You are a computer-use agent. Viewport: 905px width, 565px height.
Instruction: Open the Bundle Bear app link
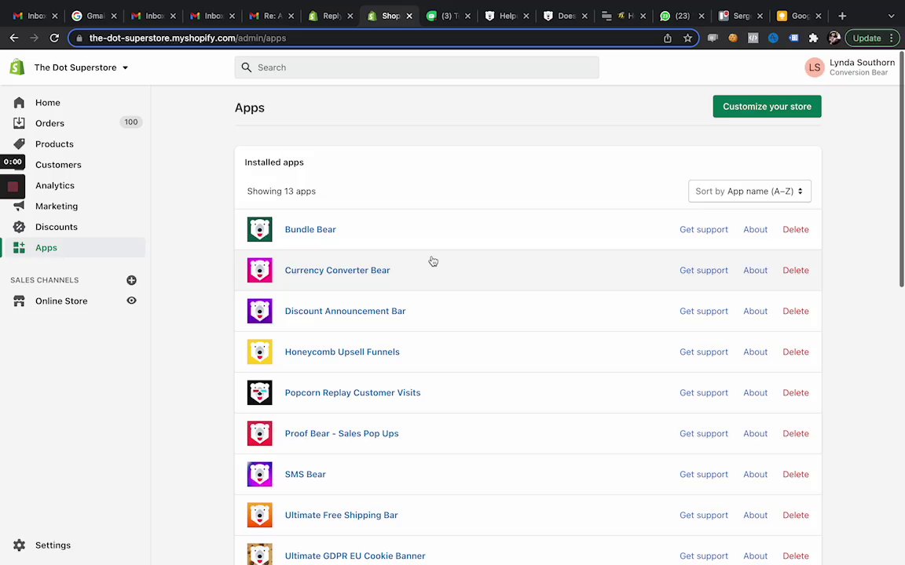pos(310,229)
